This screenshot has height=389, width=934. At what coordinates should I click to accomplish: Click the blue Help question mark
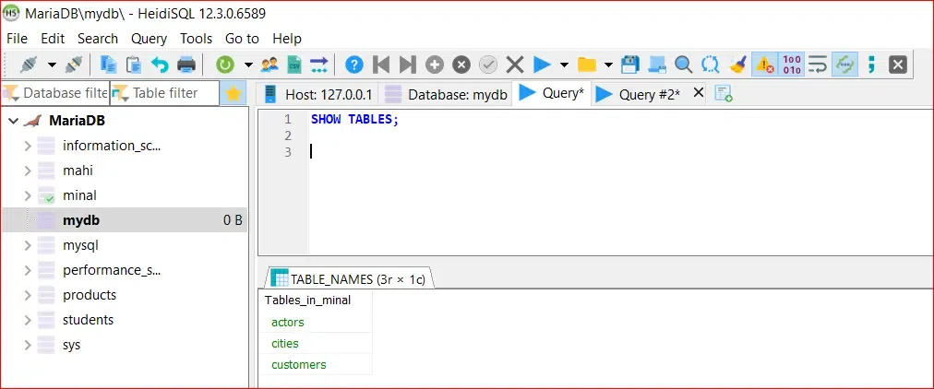click(x=353, y=65)
